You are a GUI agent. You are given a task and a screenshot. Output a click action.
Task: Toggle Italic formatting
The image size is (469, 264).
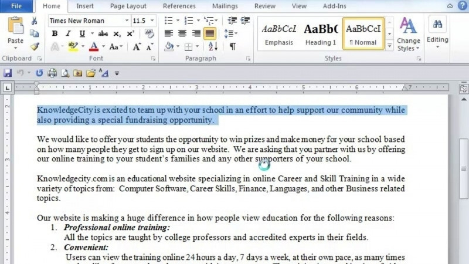pos(68,33)
